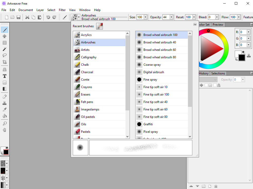Click the recent brush thumbnail

pos(100,26)
